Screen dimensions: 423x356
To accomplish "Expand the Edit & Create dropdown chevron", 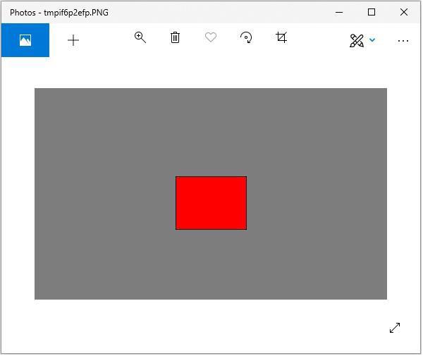I will tap(372, 40).
